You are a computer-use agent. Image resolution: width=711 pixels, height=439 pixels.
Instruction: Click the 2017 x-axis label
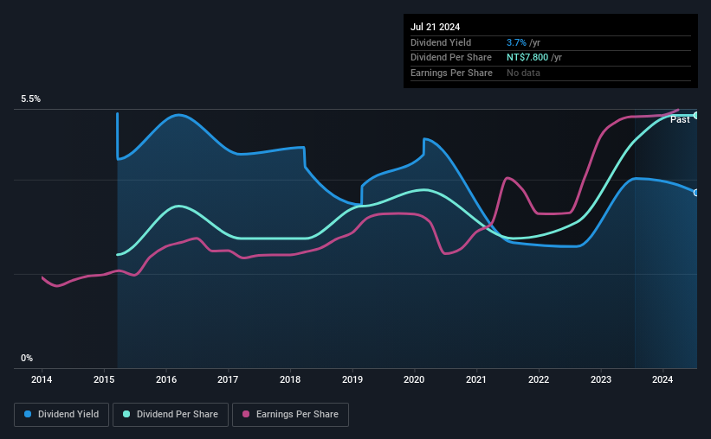pos(228,379)
